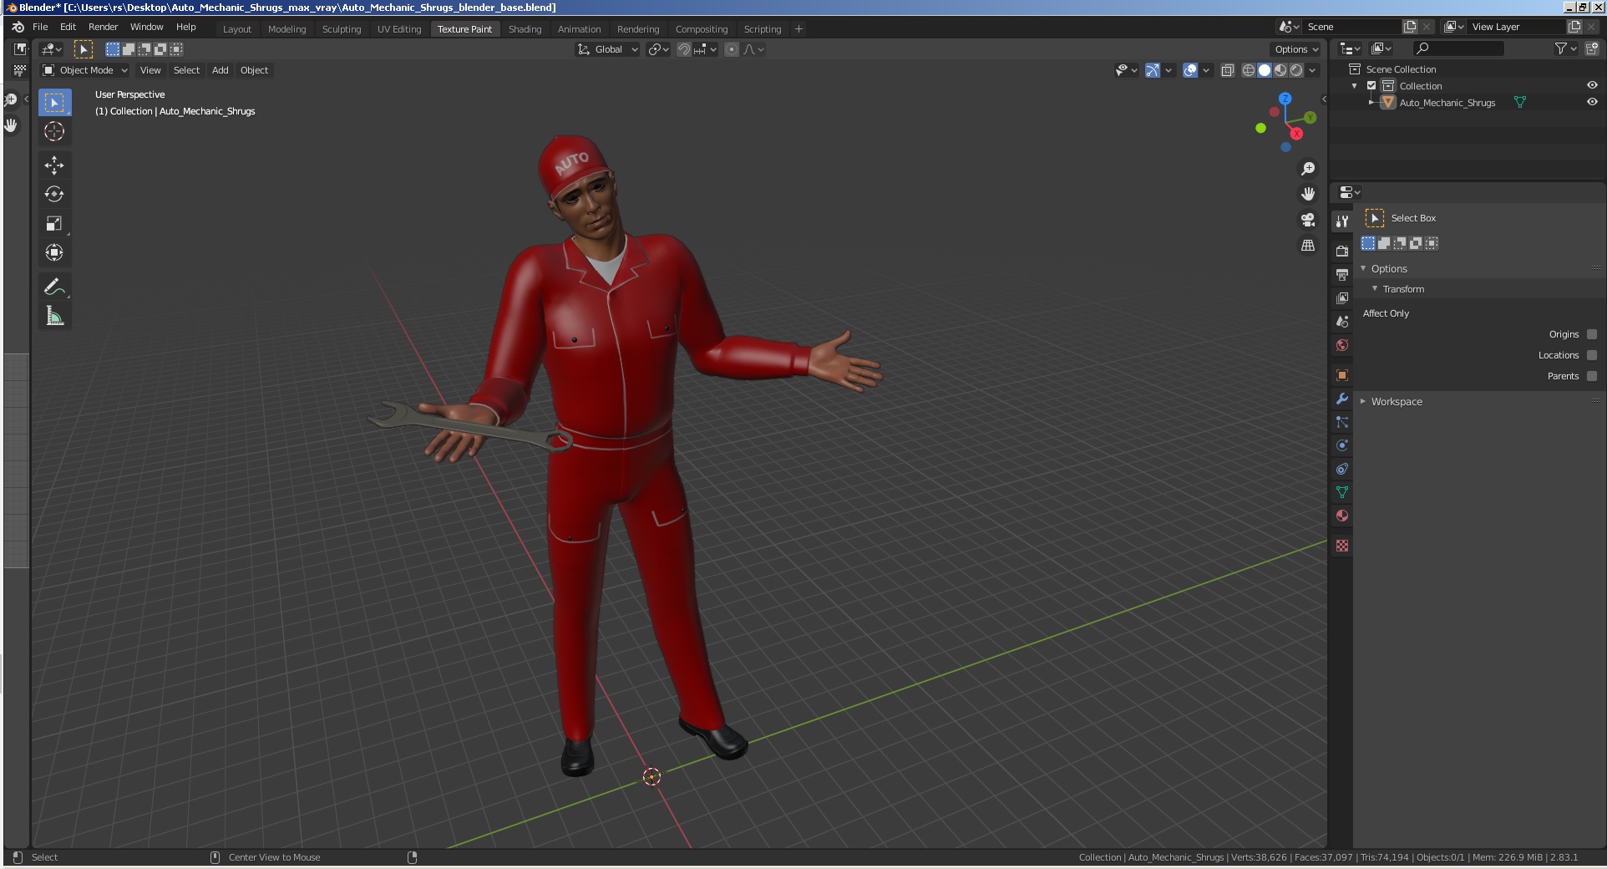The height and width of the screenshot is (869, 1607).
Task: Activate the Scale tool
Action: 54,223
